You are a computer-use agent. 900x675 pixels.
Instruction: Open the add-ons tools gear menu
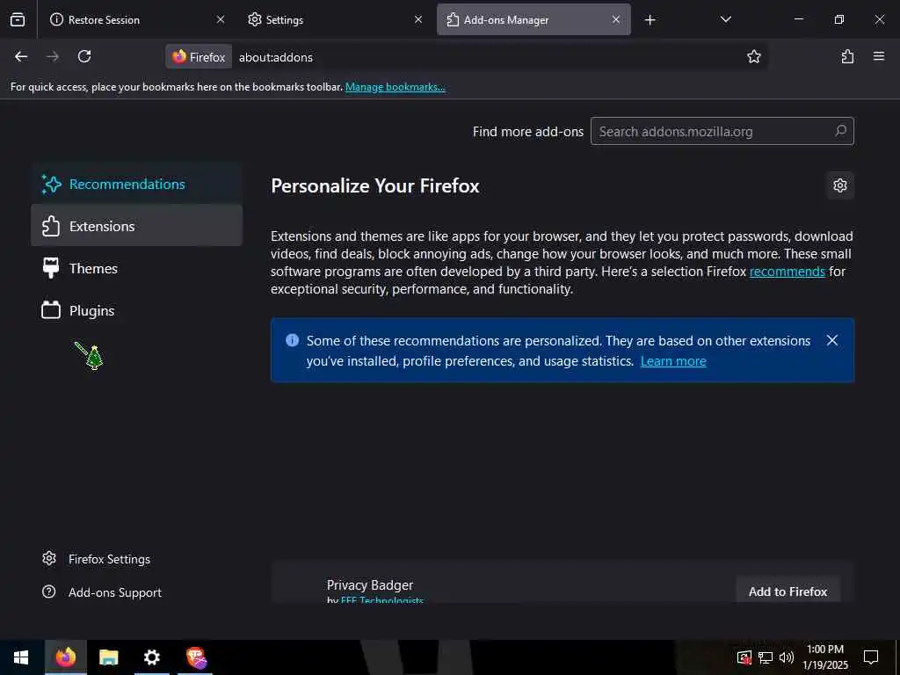(x=840, y=185)
